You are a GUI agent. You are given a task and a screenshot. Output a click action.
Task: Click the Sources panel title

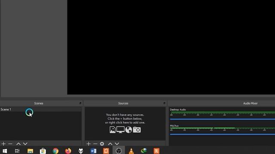click(x=123, y=104)
